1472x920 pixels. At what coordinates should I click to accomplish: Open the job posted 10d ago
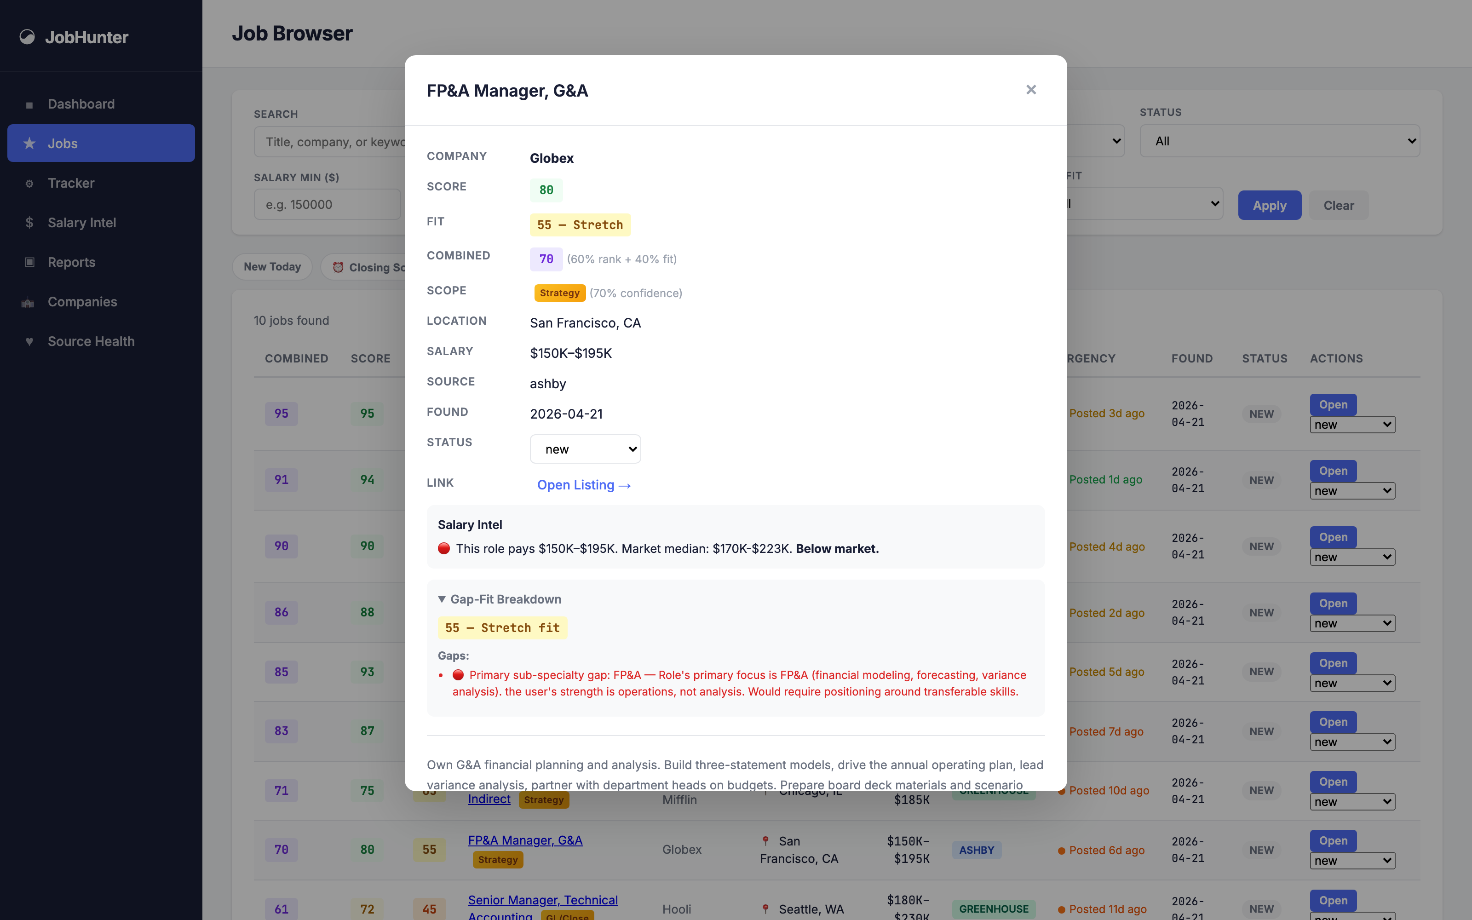(1333, 782)
